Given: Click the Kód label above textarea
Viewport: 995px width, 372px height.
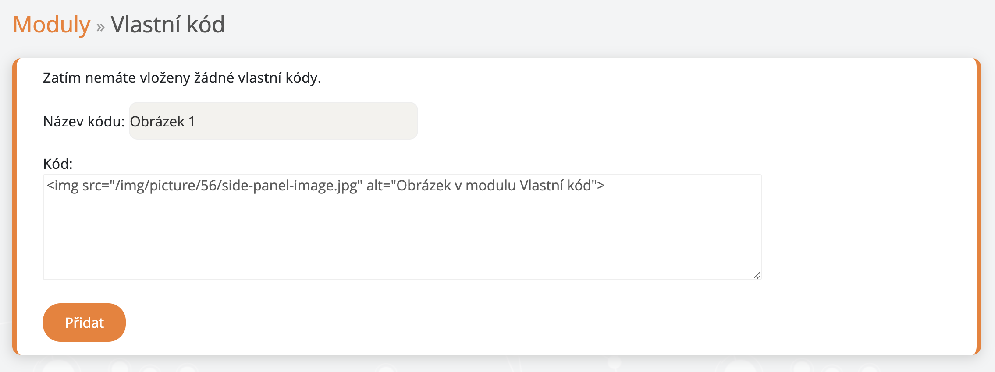Looking at the screenshot, I should 57,164.
